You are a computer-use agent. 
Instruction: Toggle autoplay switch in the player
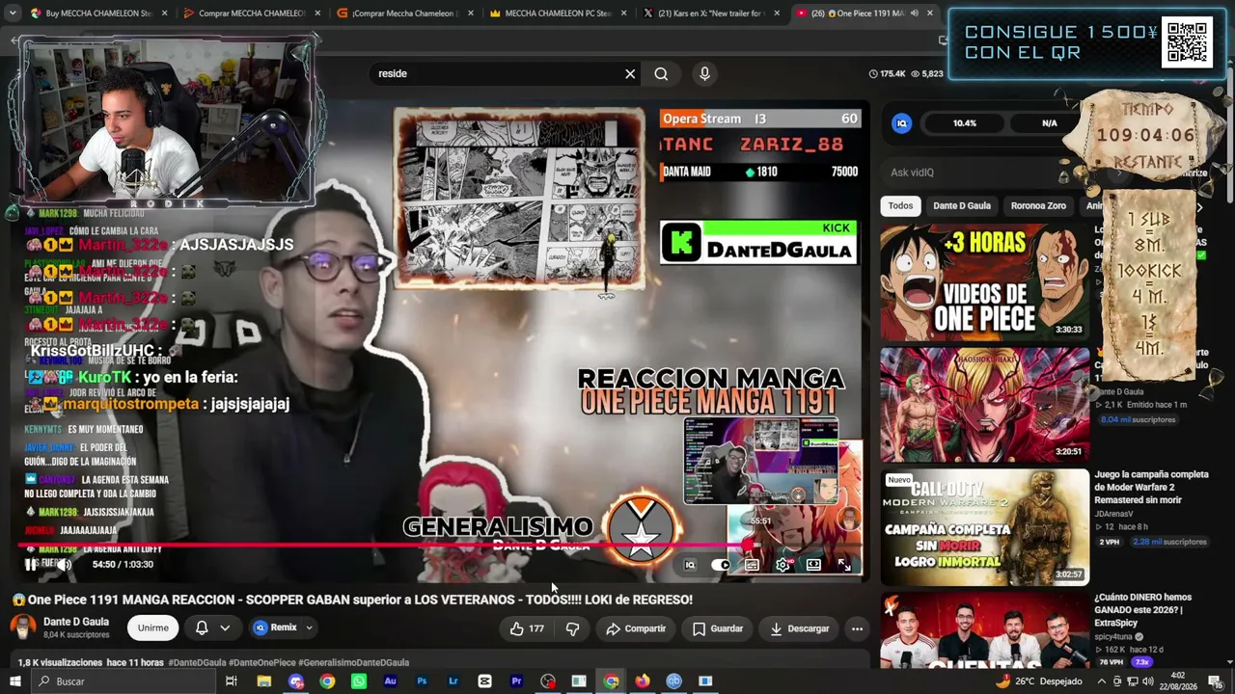[x=721, y=565]
